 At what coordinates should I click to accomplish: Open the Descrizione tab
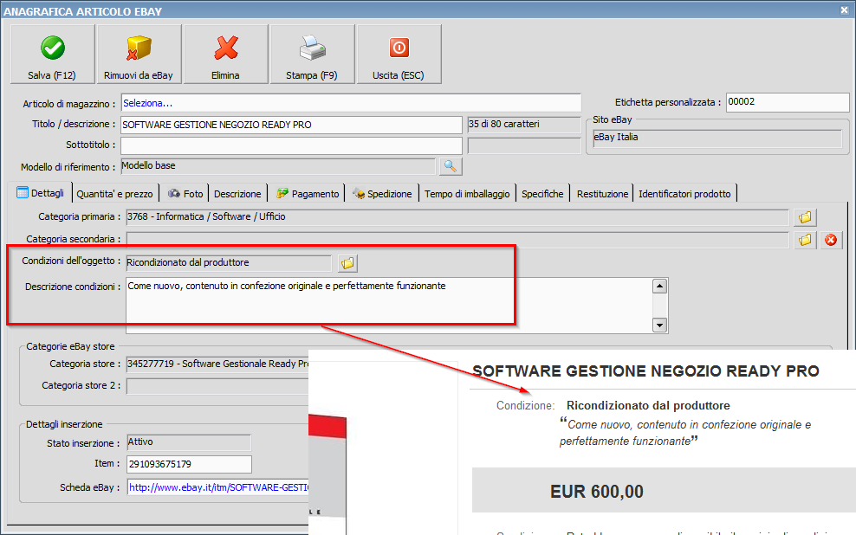[x=237, y=194]
